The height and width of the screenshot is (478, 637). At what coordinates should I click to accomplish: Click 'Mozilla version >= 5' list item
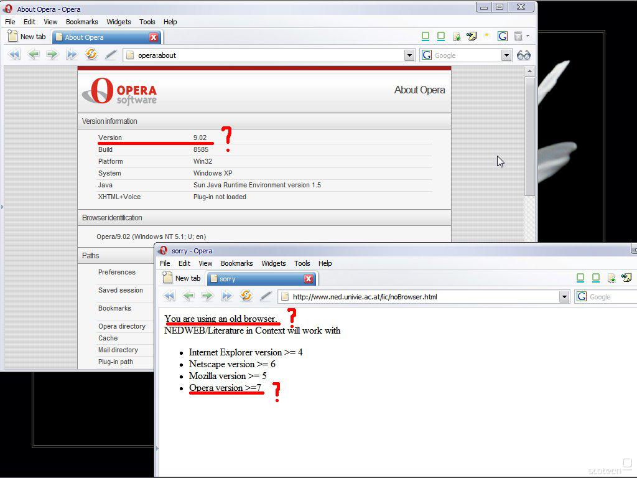point(228,375)
